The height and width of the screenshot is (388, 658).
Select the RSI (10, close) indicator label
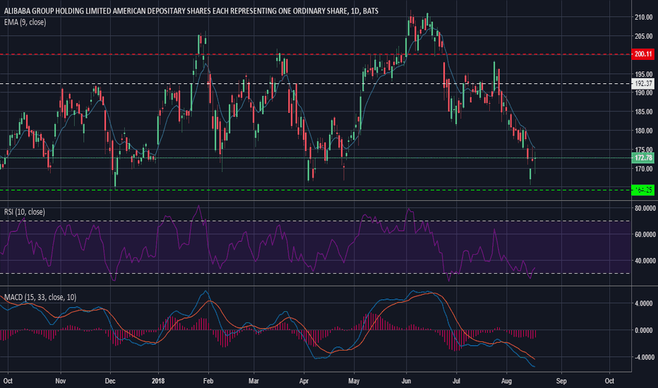(x=24, y=212)
